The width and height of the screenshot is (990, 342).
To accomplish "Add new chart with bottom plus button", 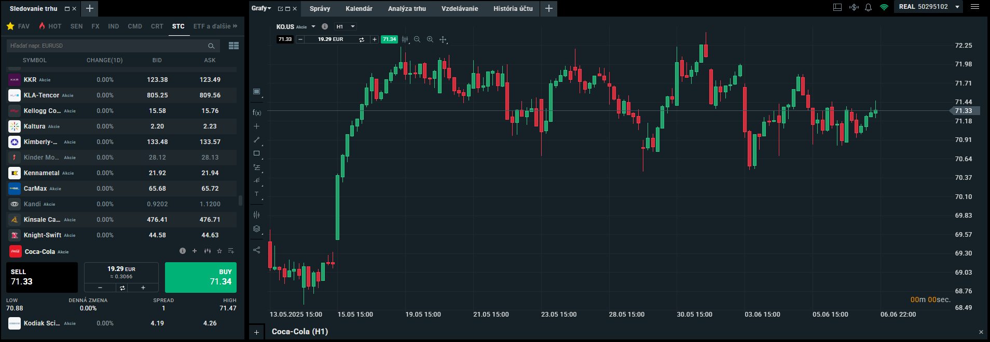I will (x=256, y=332).
